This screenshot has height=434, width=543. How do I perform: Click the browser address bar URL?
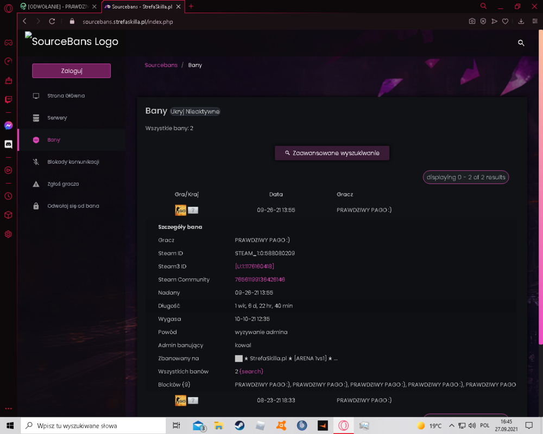click(128, 22)
